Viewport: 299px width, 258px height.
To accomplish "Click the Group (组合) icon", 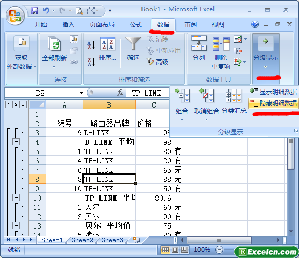I will point(182,96).
